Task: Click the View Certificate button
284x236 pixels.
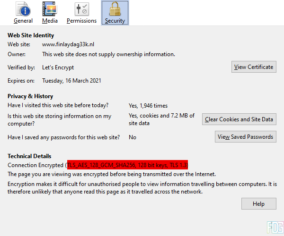Action: [x=254, y=67]
